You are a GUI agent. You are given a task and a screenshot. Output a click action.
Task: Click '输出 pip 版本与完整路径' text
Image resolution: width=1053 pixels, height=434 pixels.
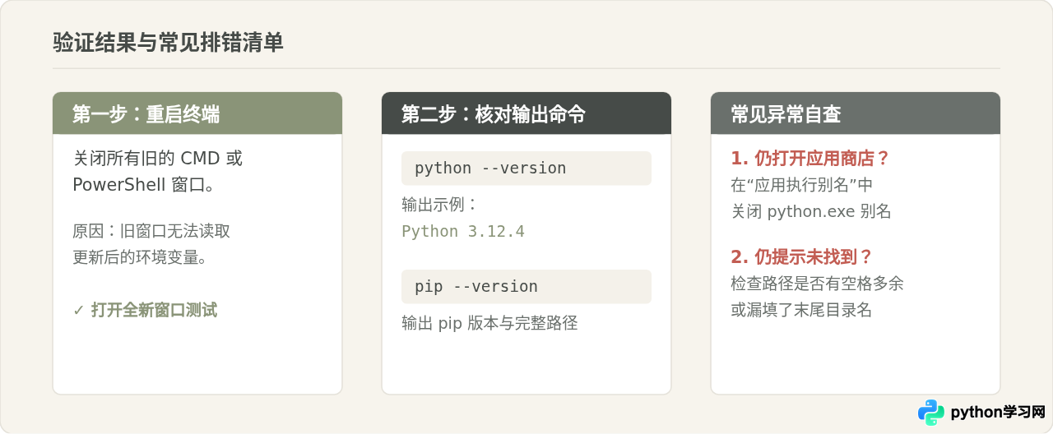point(489,323)
